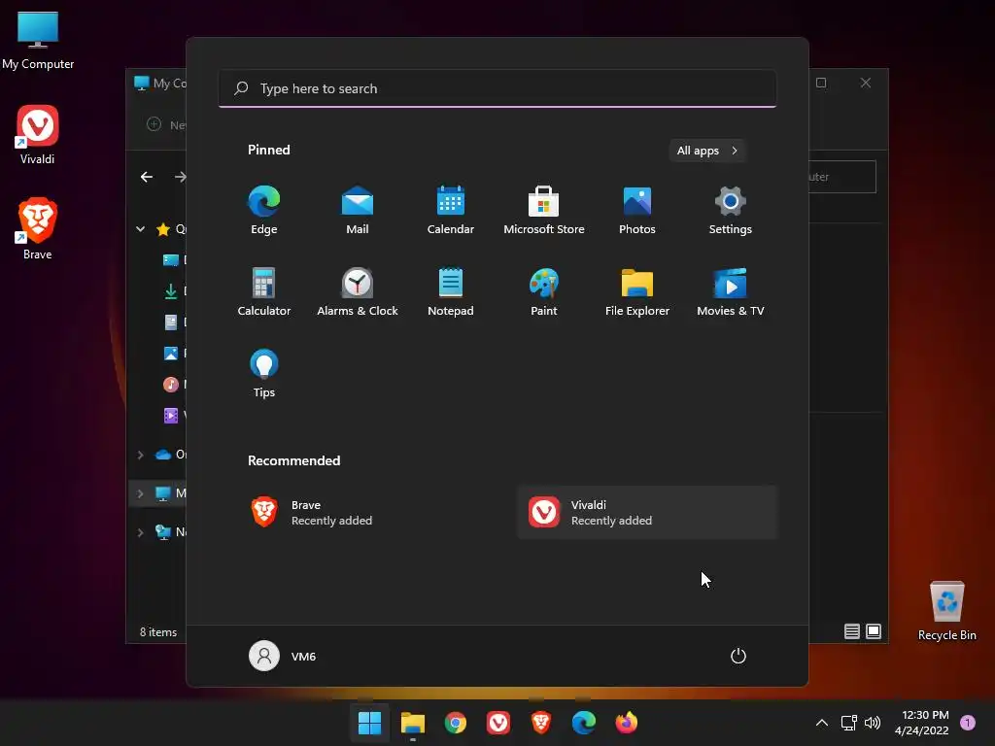Open File Explorer pinned app

pos(637,291)
